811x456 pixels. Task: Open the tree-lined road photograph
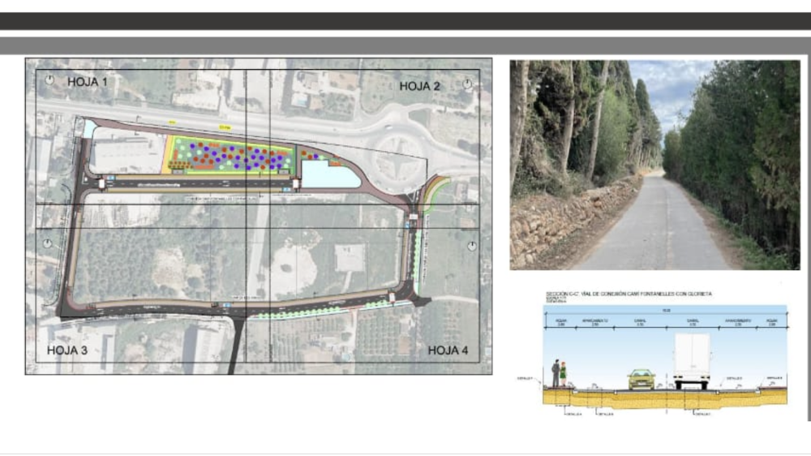(x=654, y=165)
